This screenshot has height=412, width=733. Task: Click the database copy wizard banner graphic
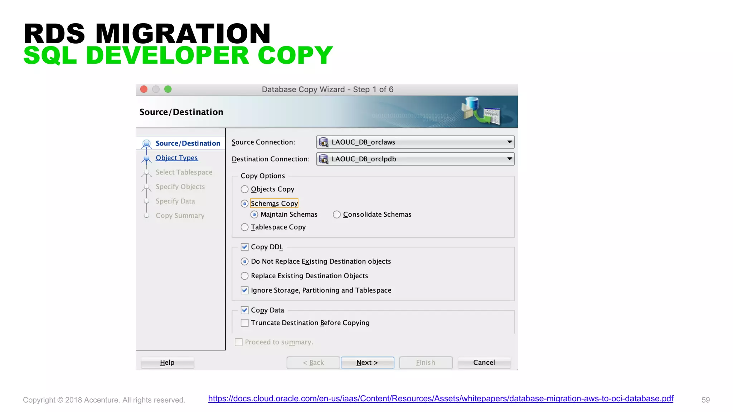[481, 111]
